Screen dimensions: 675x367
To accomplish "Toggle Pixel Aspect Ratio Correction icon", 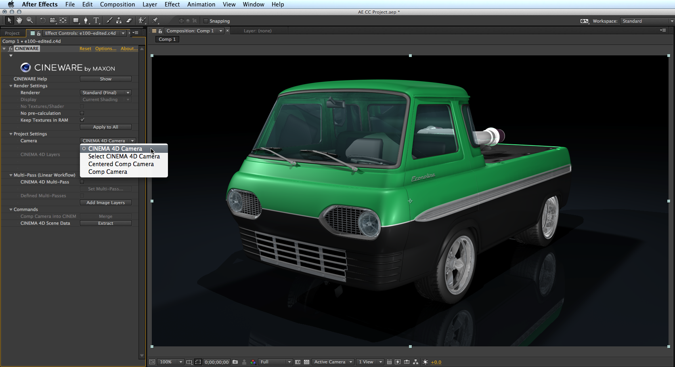I will point(389,362).
